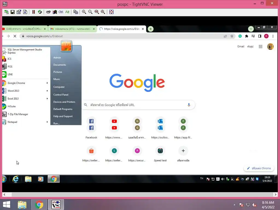Click the add shortcut plus tile
The width and height of the screenshot is (280, 210).
click(x=183, y=154)
